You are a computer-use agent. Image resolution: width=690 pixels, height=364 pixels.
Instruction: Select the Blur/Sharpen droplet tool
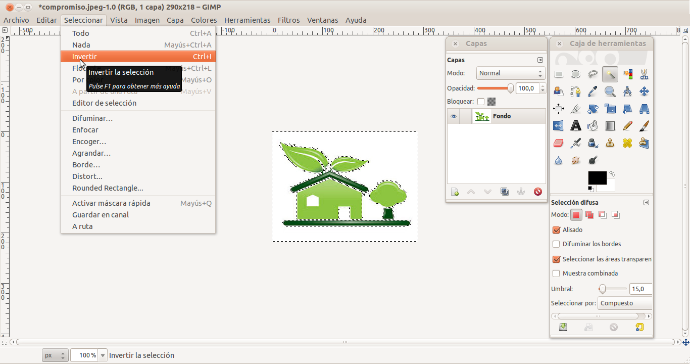[559, 160]
